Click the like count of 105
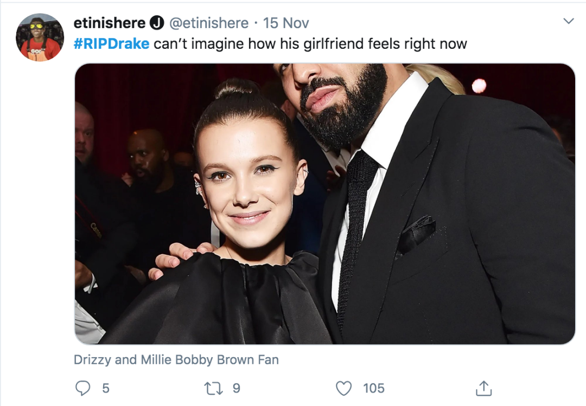The image size is (586, 406). 374,388
